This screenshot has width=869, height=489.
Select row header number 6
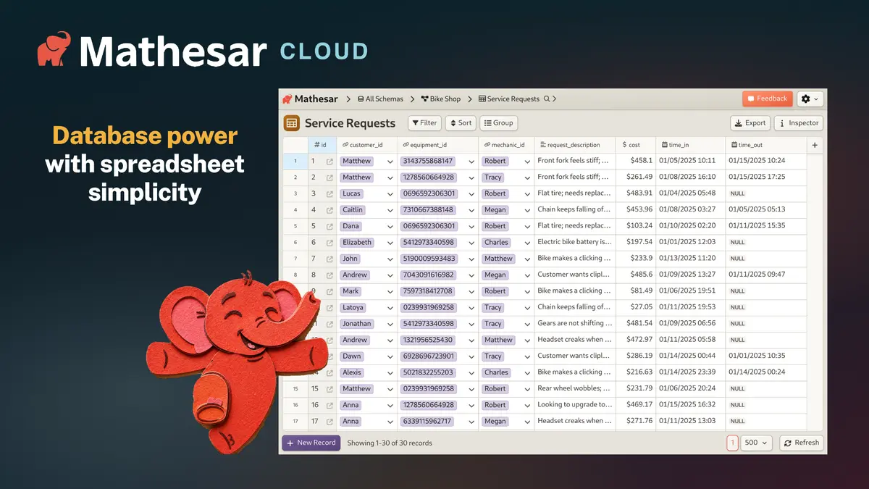click(x=295, y=243)
